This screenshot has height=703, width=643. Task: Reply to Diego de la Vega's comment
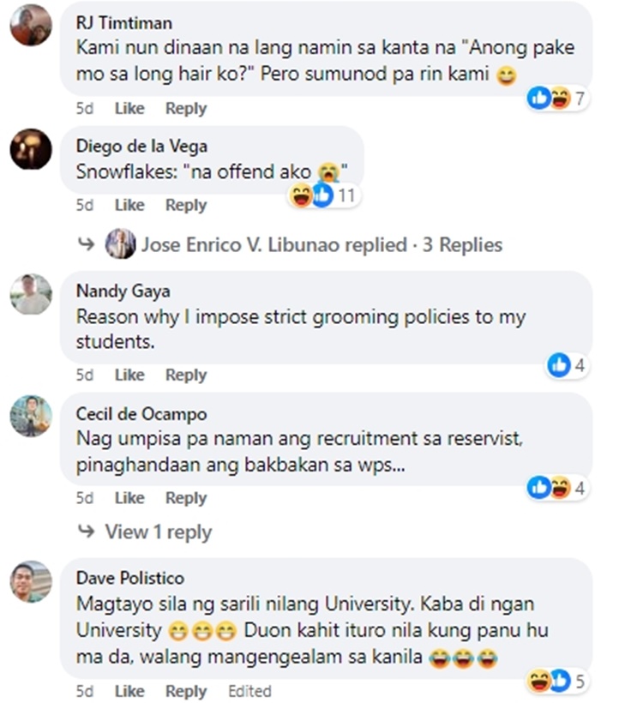click(x=186, y=206)
